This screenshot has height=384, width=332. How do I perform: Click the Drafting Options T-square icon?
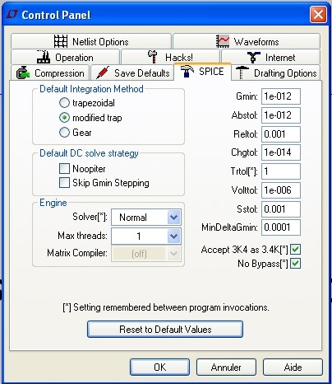pyautogui.click(x=242, y=73)
